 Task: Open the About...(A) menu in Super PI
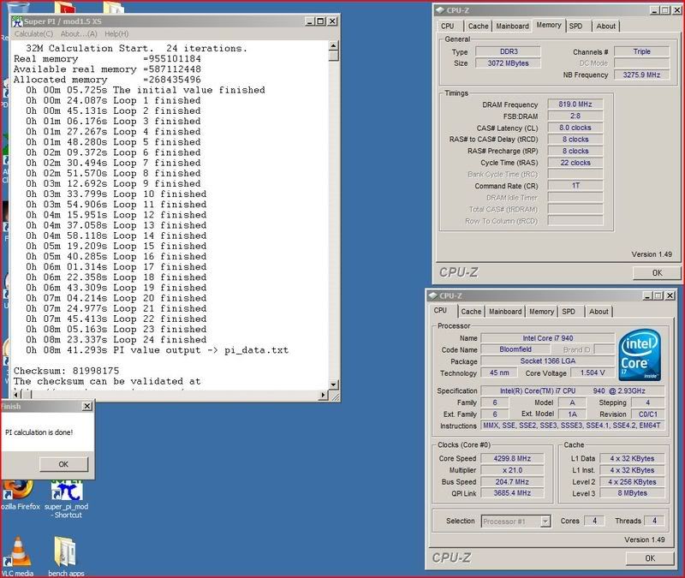[79, 33]
